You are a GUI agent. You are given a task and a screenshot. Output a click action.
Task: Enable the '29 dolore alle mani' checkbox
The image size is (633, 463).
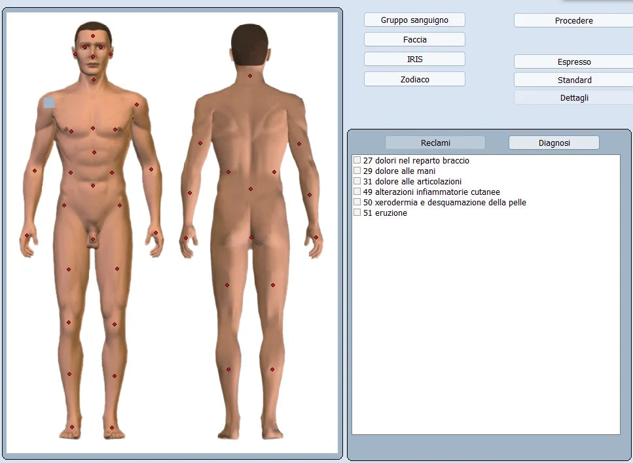click(357, 171)
